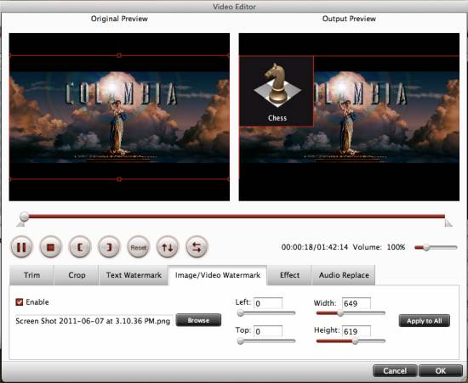Open the Crop tab
Image resolution: width=468 pixels, height=383 pixels.
coord(77,275)
